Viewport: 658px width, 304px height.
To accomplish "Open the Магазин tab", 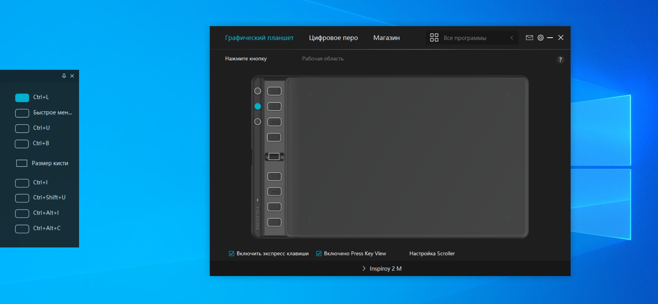I will tap(386, 38).
